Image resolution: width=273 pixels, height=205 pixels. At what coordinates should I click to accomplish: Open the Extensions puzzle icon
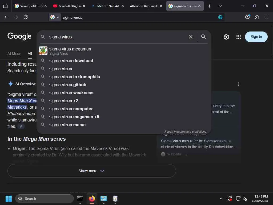pyautogui.click(x=257, y=17)
